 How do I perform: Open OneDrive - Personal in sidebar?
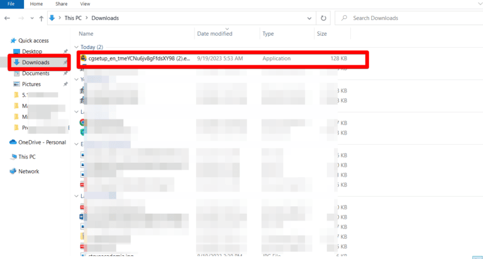(42, 142)
